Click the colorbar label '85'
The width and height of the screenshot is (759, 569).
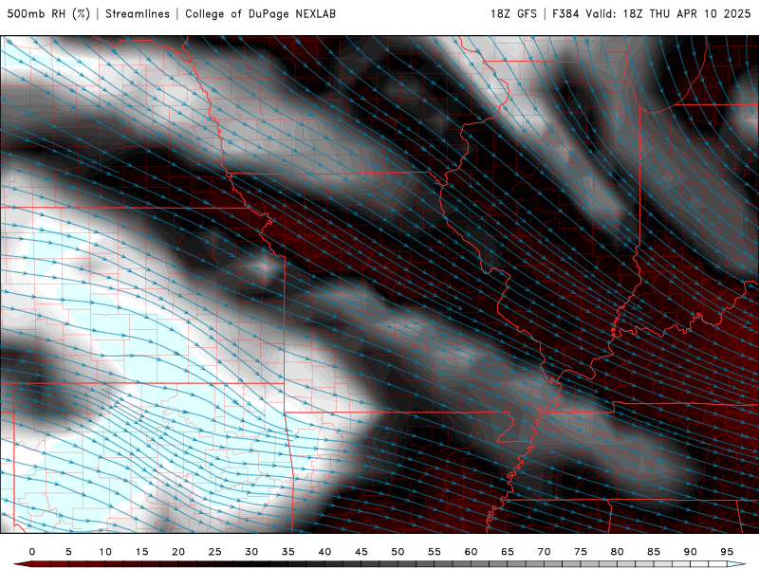pos(654,552)
